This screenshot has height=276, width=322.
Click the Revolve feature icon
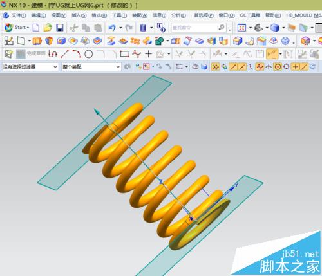(x=49, y=41)
